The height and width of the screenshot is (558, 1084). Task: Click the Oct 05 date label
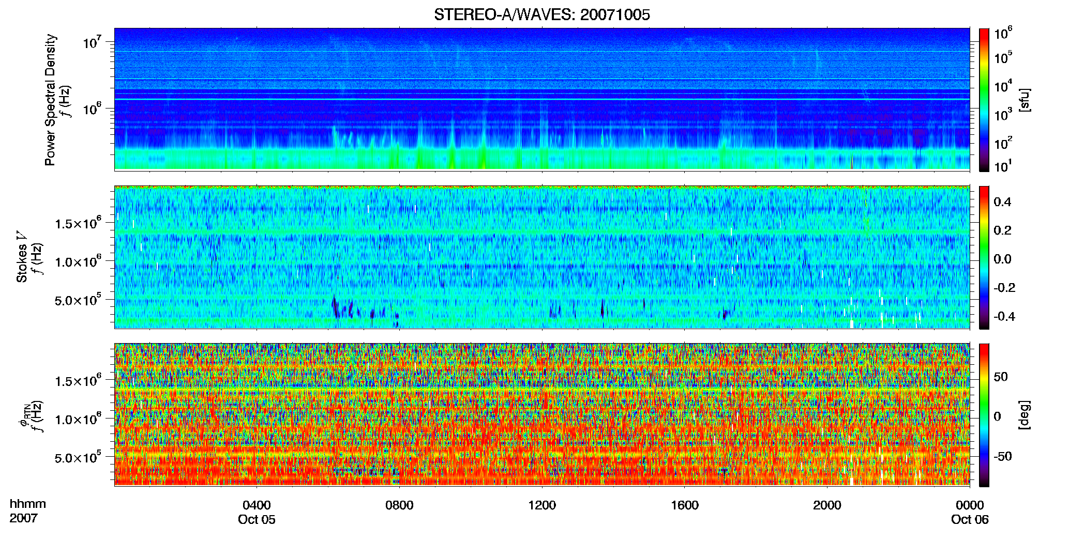[x=257, y=519]
